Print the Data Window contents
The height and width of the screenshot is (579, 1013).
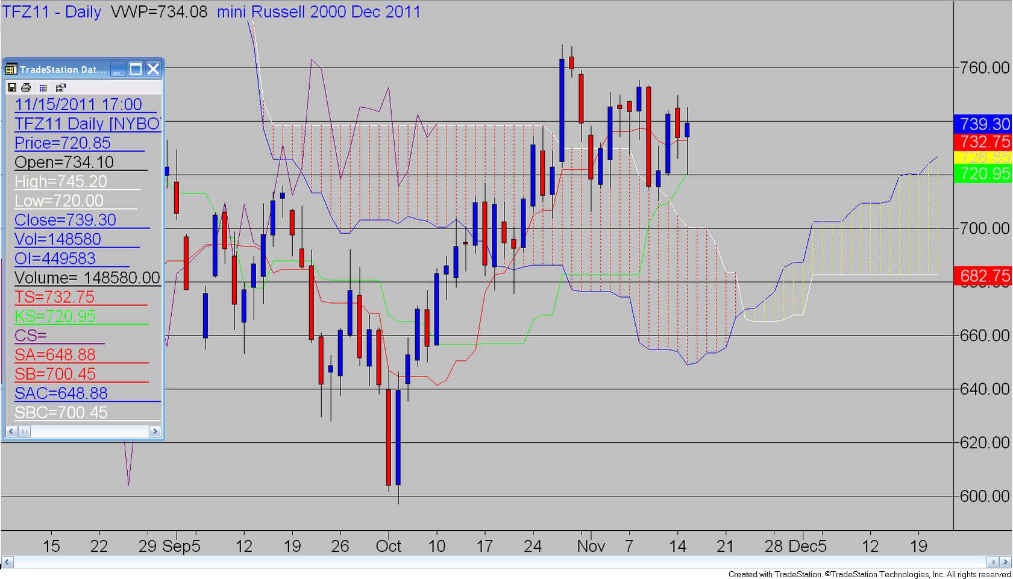[x=27, y=88]
